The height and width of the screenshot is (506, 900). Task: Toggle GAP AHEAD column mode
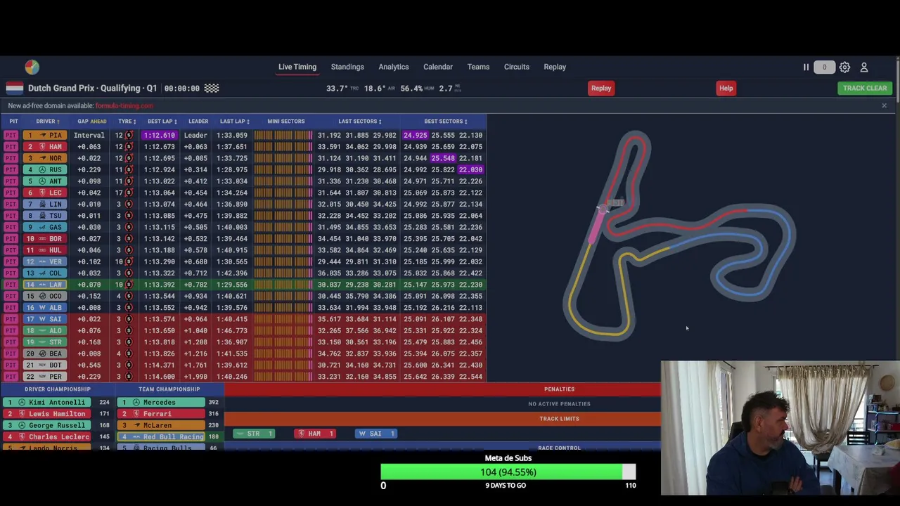(x=92, y=122)
